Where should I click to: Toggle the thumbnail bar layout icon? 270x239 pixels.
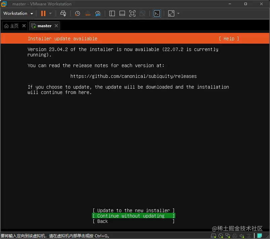coord(122,13)
